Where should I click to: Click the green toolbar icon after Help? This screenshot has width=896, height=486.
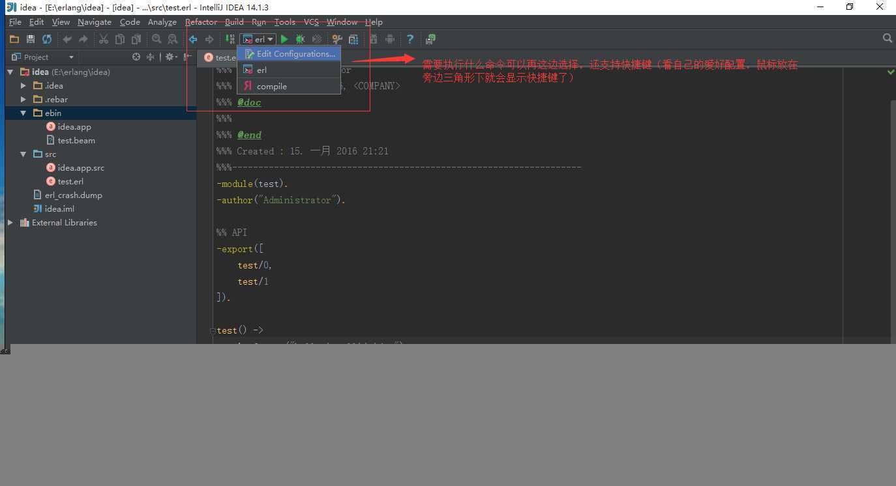(x=430, y=39)
